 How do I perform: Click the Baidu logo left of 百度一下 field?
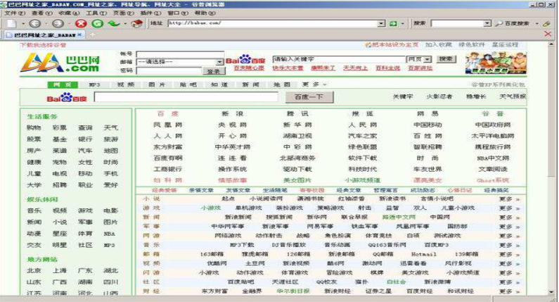pyautogui.click(x=67, y=97)
